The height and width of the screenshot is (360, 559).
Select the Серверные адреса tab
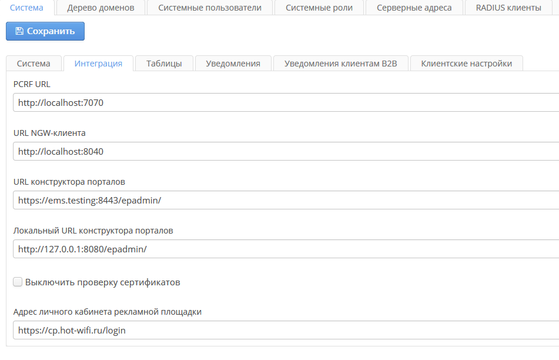pyautogui.click(x=414, y=8)
